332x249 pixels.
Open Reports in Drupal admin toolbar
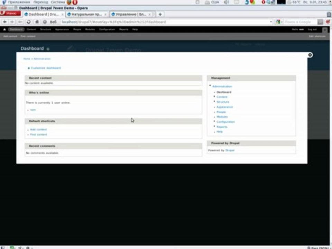(124, 29)
